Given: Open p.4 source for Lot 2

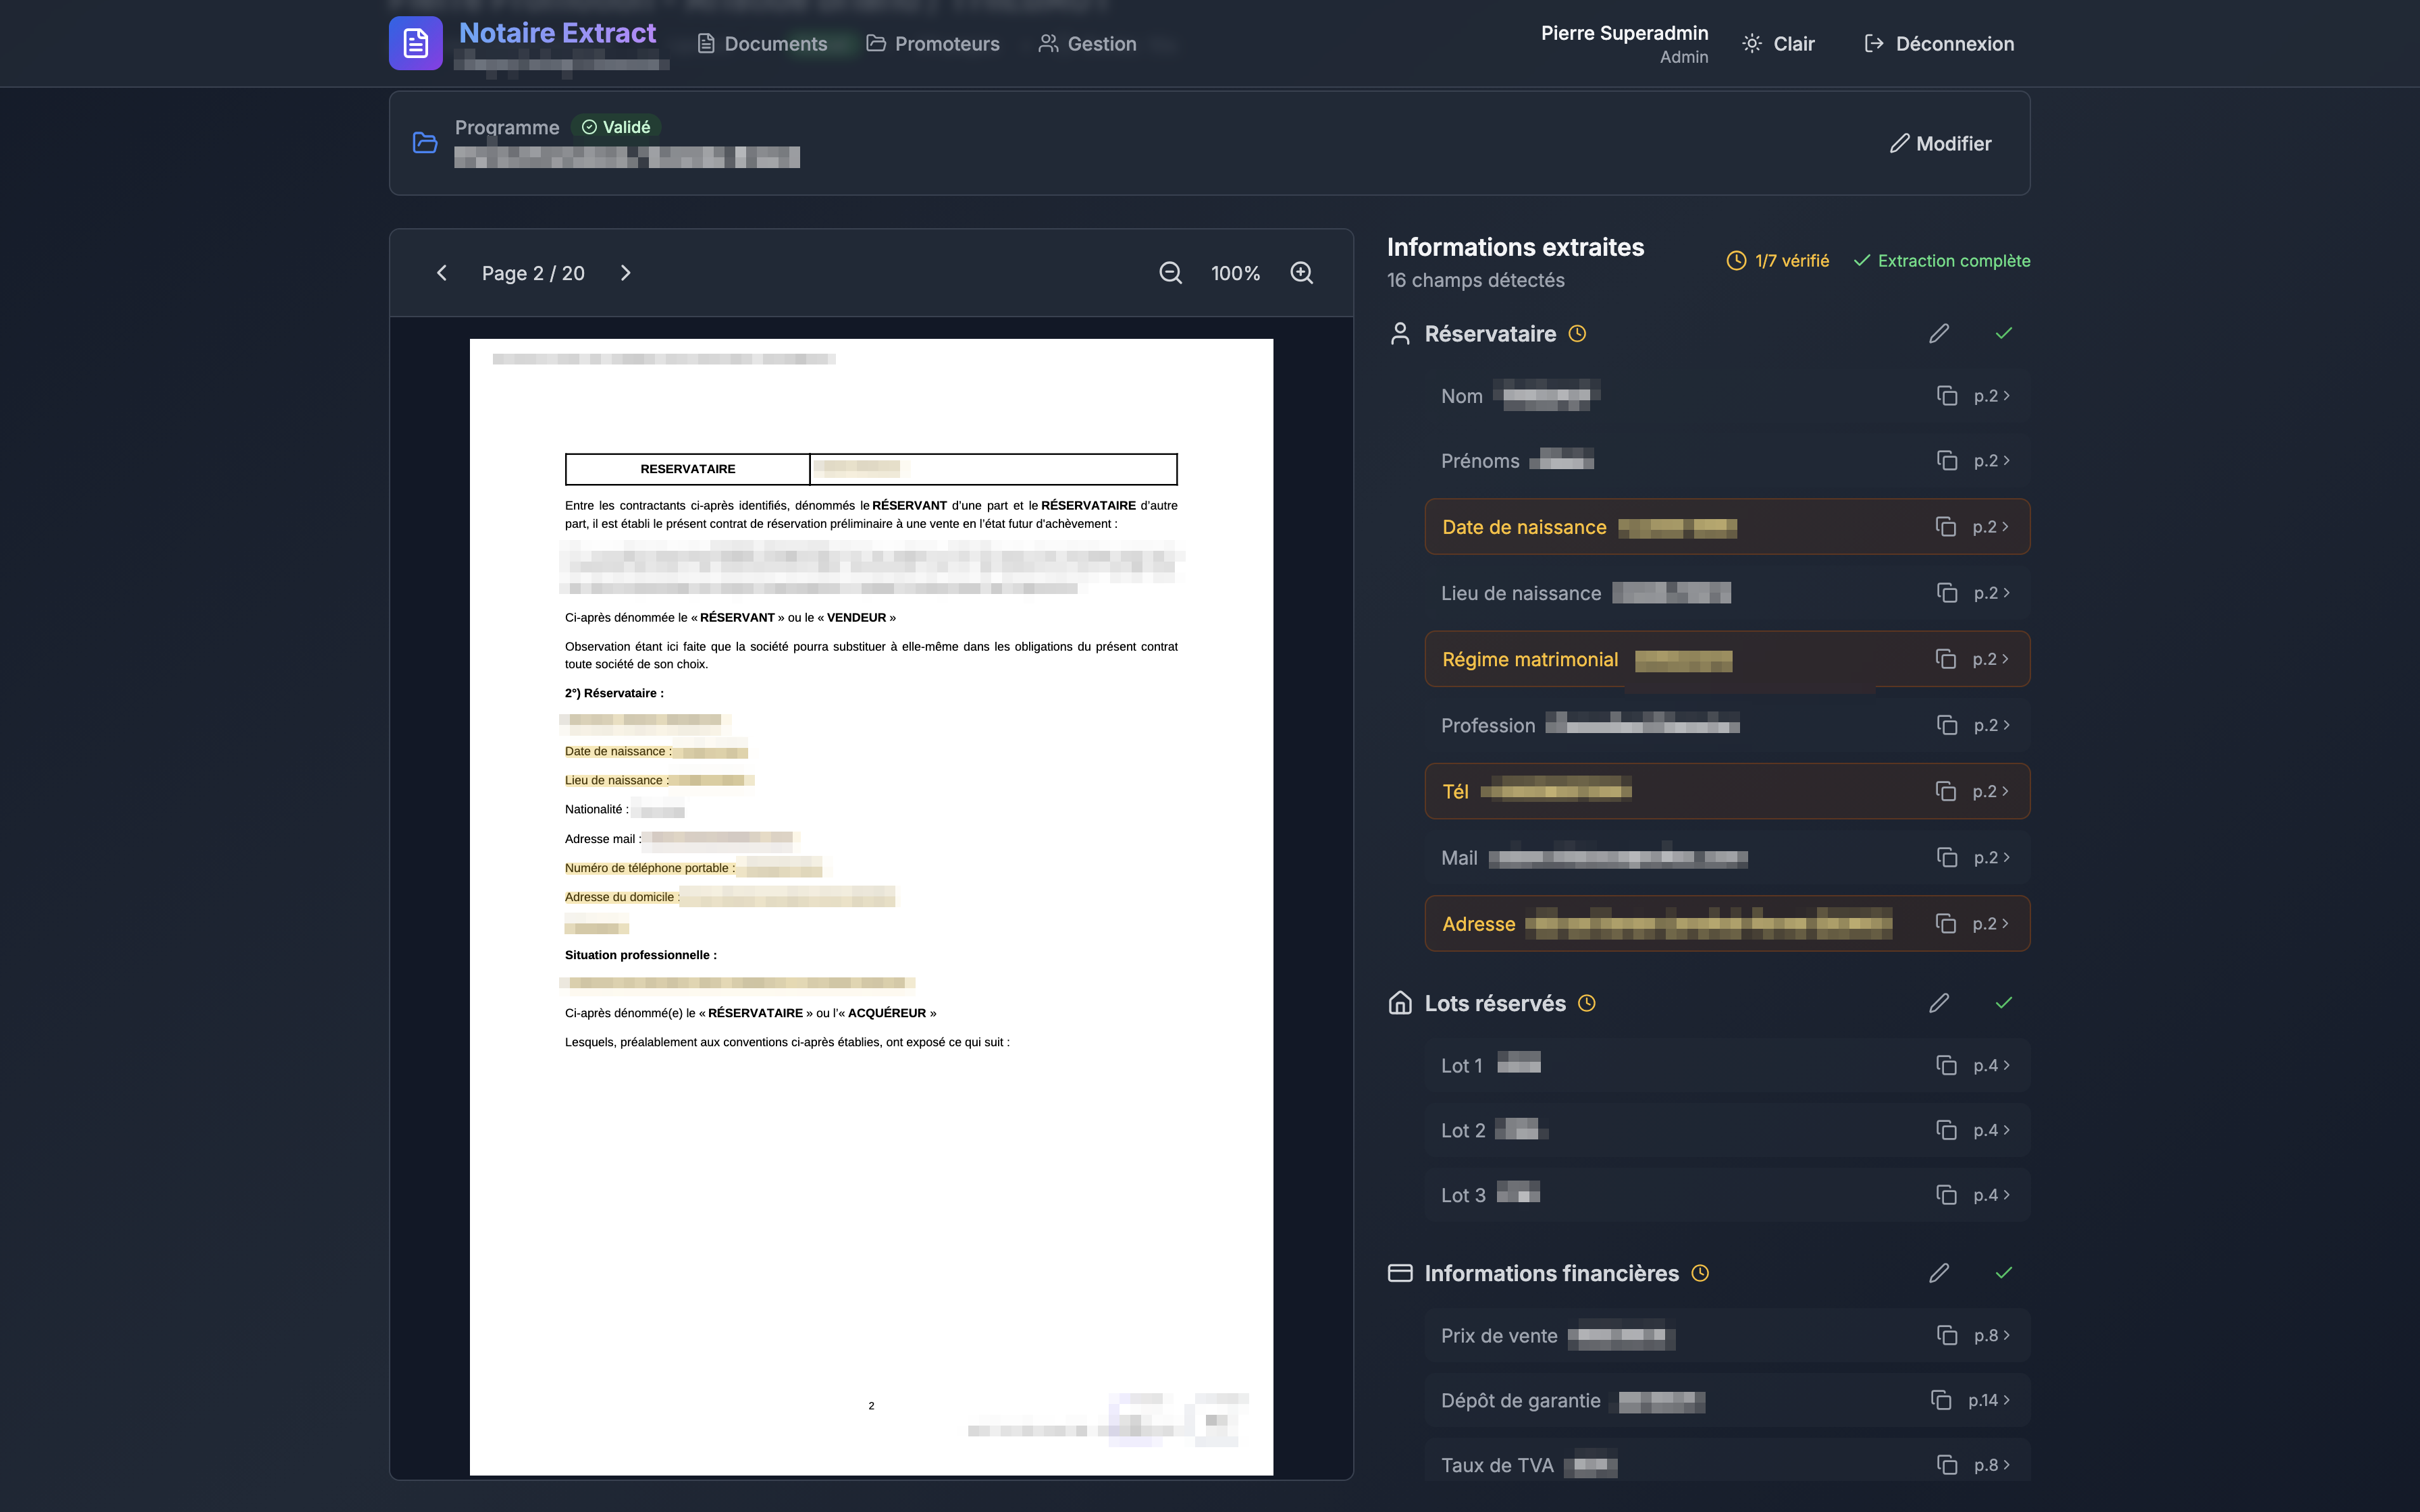Looking at the screenshot, I should pyautogui.click(x=1991, y=1130).
